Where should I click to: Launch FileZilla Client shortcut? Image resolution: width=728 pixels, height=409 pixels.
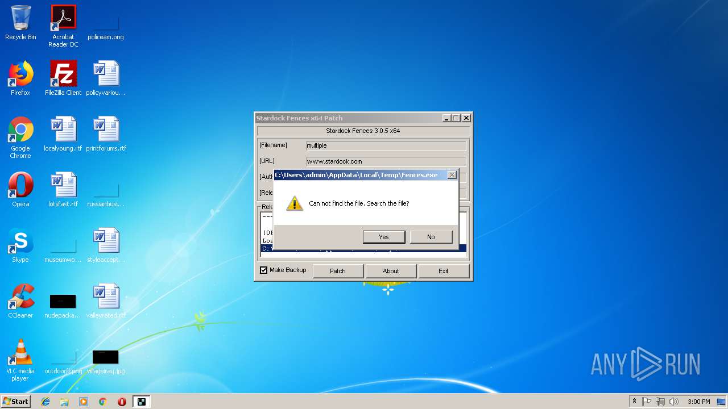click(63, 78)
